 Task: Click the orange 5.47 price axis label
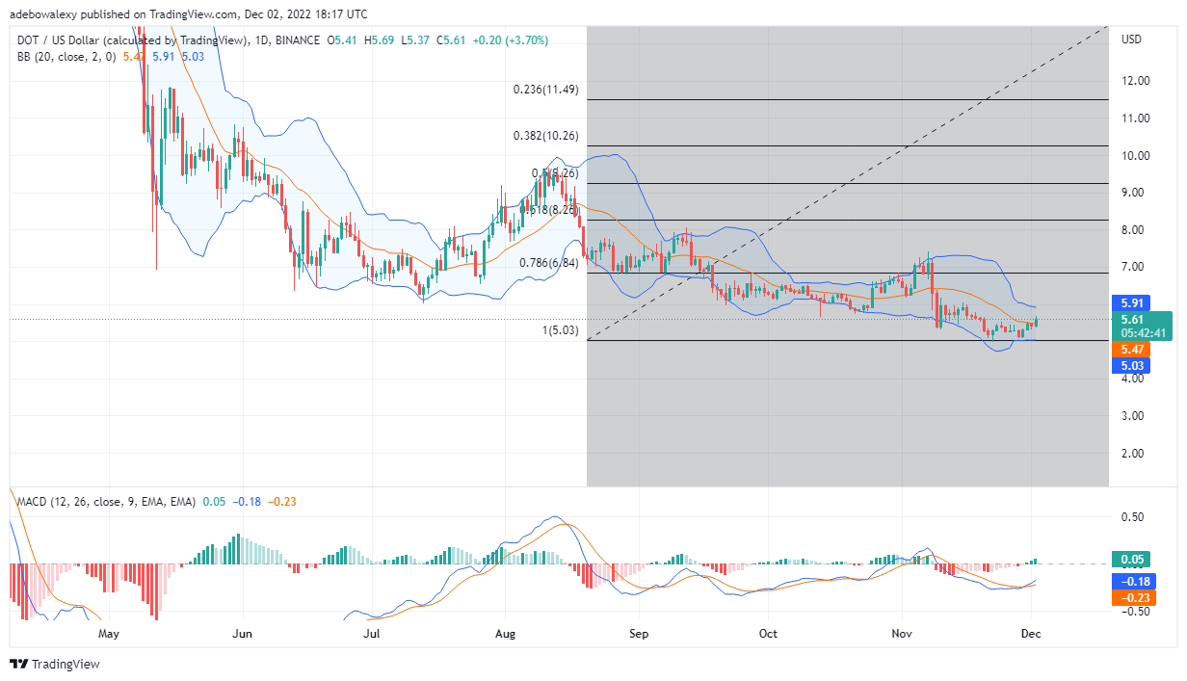1130,350
